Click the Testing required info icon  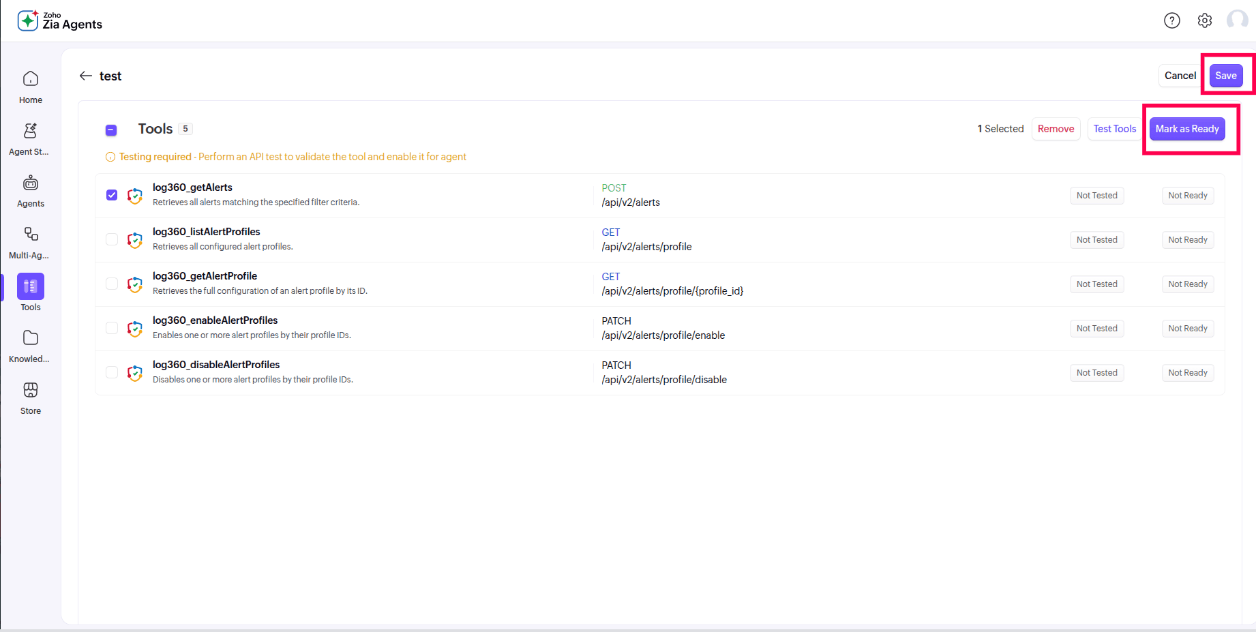110,157
